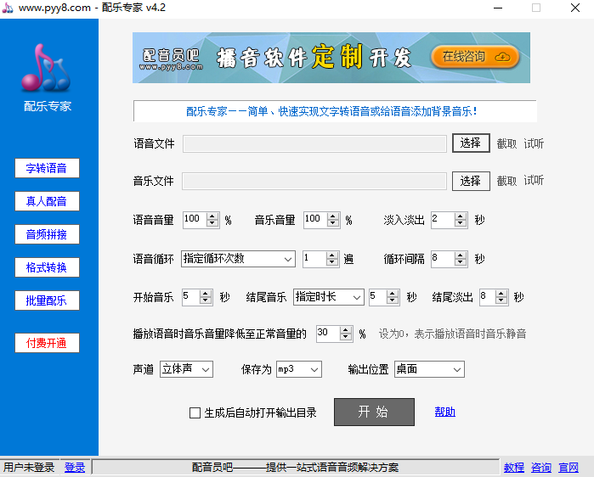Open the 声道 立体声 dropdown
The image size is (594, 477).
pyautogui.click(x=205, y=369)
